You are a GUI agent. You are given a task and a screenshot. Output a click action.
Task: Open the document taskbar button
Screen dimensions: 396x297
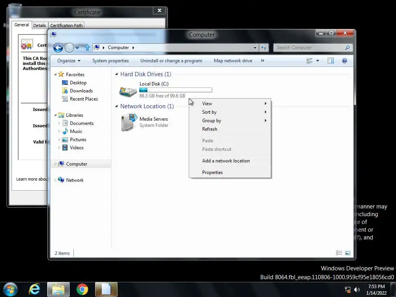[106, 289]
